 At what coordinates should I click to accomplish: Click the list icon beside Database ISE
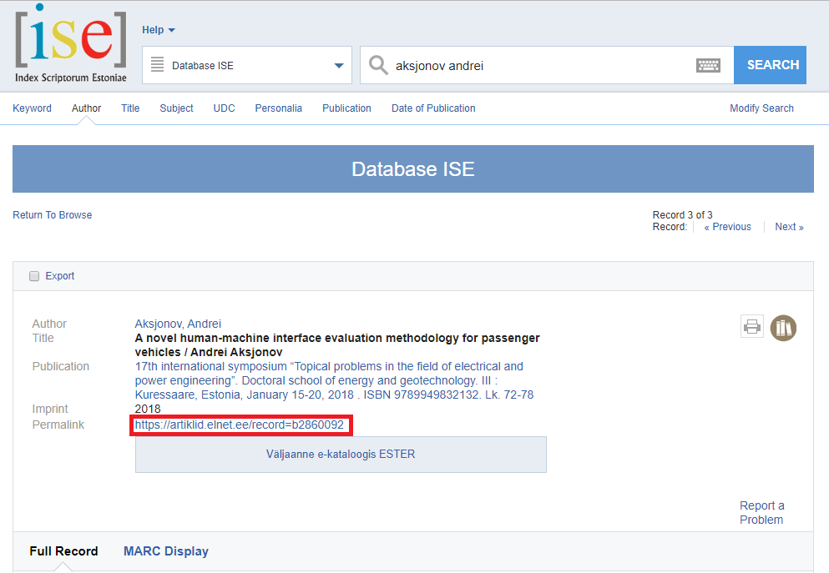pos(157,64)
